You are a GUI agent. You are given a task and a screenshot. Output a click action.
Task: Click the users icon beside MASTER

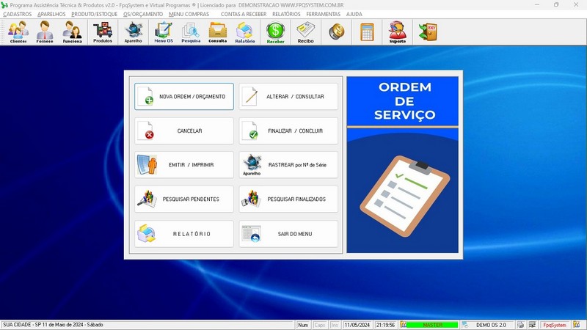coord(403,325)
